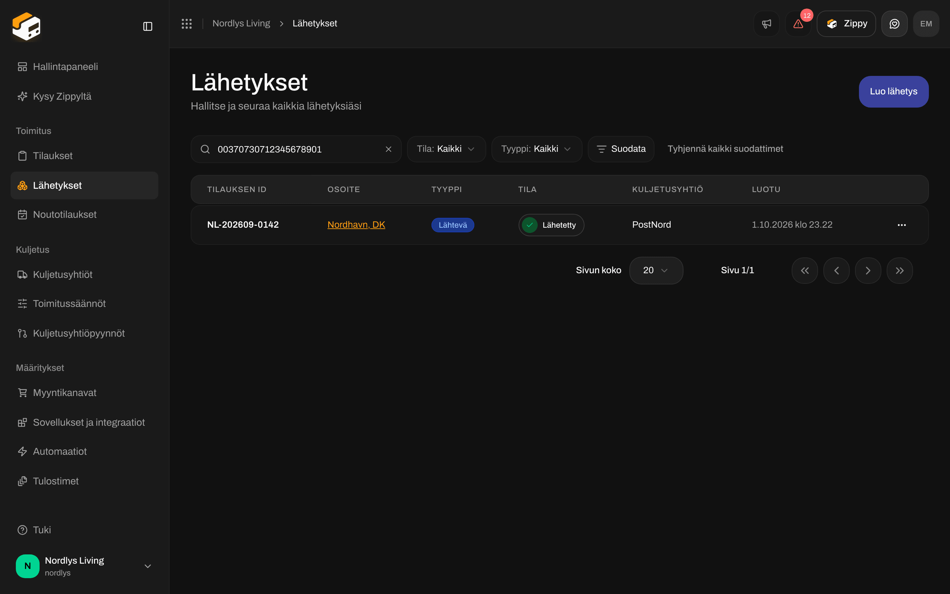Open Kysy Zippyltä
Image resolution: width=950 pixels, height=594 pixels.
84,96
